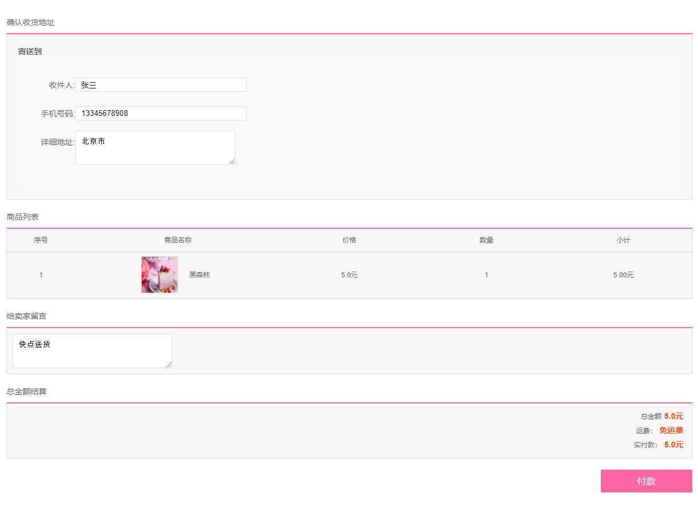Click the 总金额结算 section title
The width and height of the screenshot is (698, 509).
(x=26, y=392)
